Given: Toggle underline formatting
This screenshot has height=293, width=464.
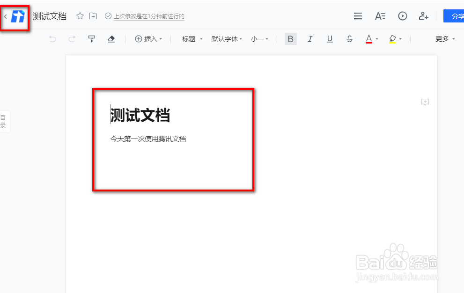Looking at the screenshot, I should [330, 39].
